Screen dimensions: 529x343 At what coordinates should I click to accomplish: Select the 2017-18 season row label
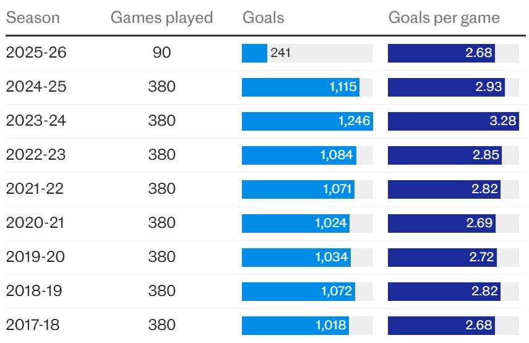click(x=36, y=324)
